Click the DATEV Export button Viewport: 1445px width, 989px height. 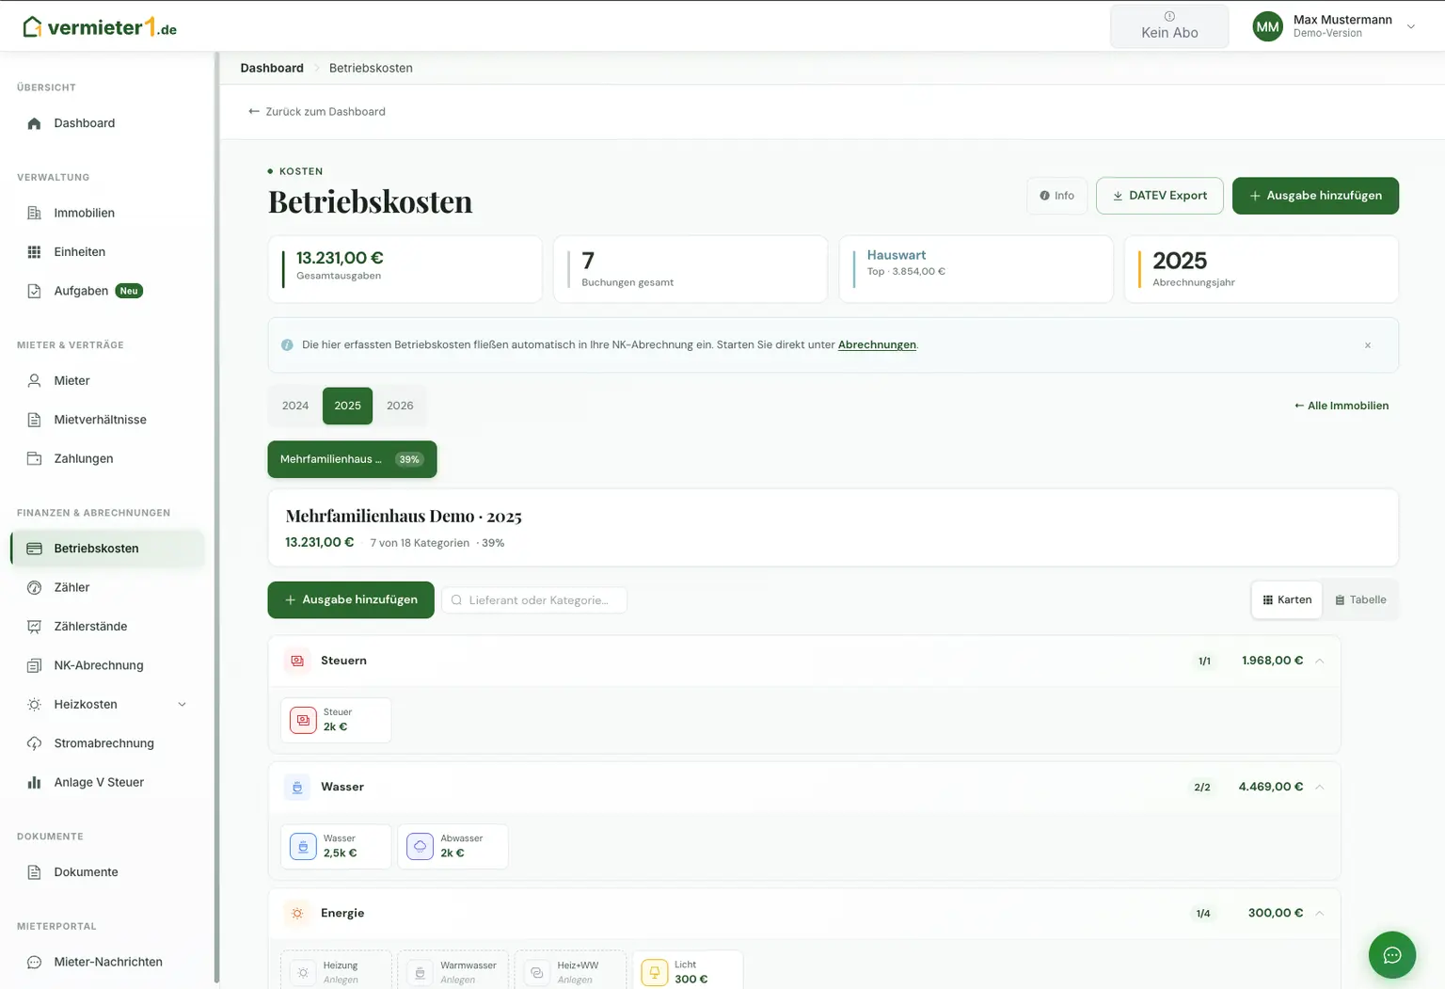pos(1159,196)
